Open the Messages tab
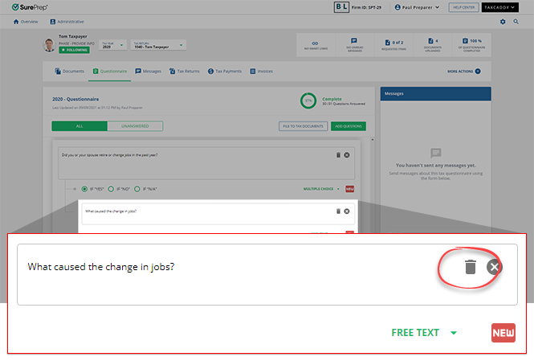This screenshot has width=534, height=361. click(148, 72)
